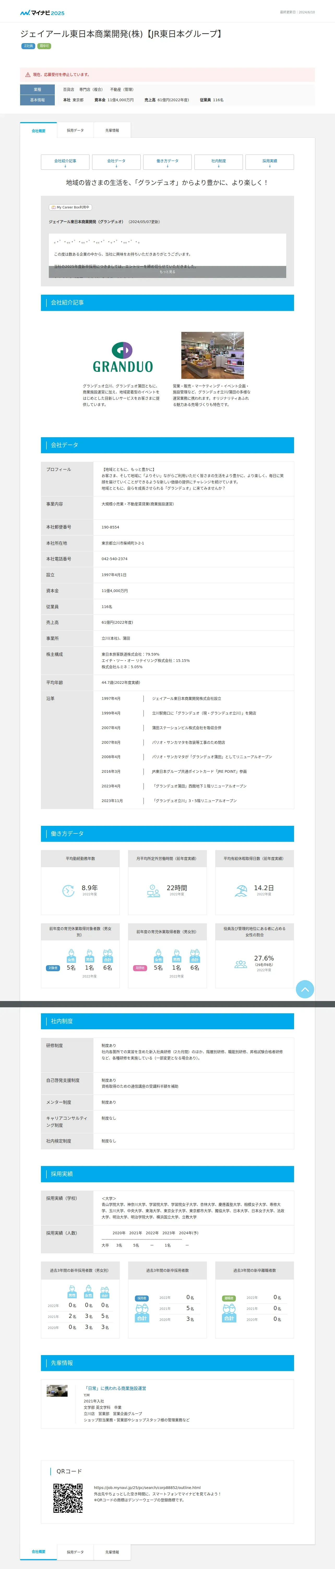The image size is (335, 1569).
Task: Click the 業種 label cell
Action: (38, 89)
